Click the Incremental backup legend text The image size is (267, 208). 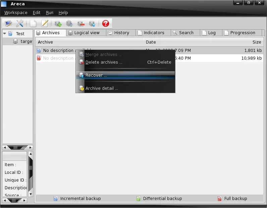pyautogui.click(x=81, y=199)
